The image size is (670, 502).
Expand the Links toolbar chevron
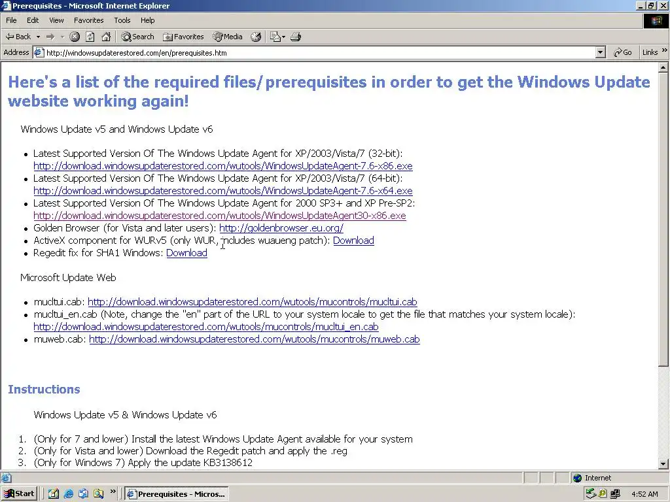664,50
